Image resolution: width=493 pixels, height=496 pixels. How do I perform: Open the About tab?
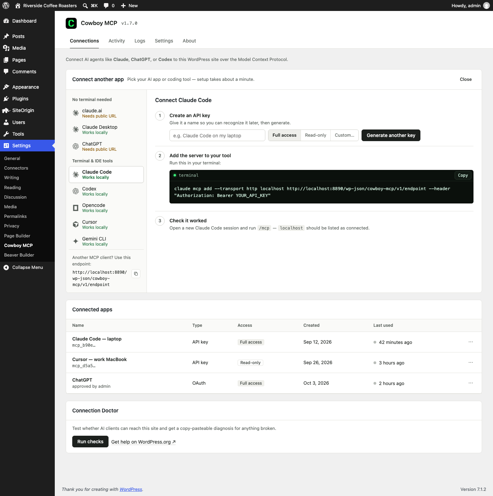[x=189, y=41]
